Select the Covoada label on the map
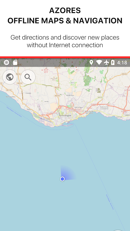The width and height of the screenshot is (130, 231). pos(28,93)
